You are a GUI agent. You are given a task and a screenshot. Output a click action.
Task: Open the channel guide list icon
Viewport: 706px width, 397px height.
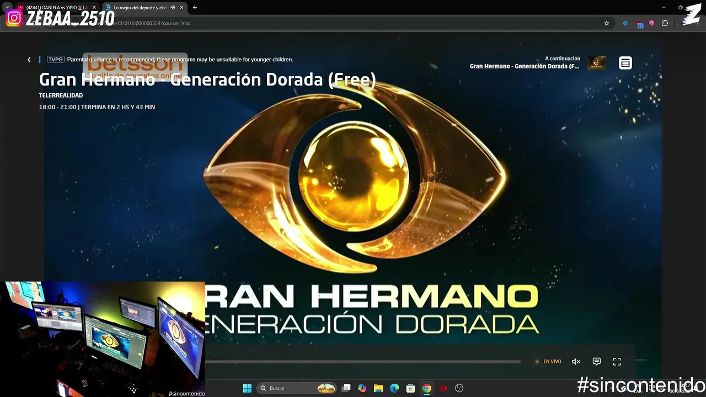tap(625, 63)
